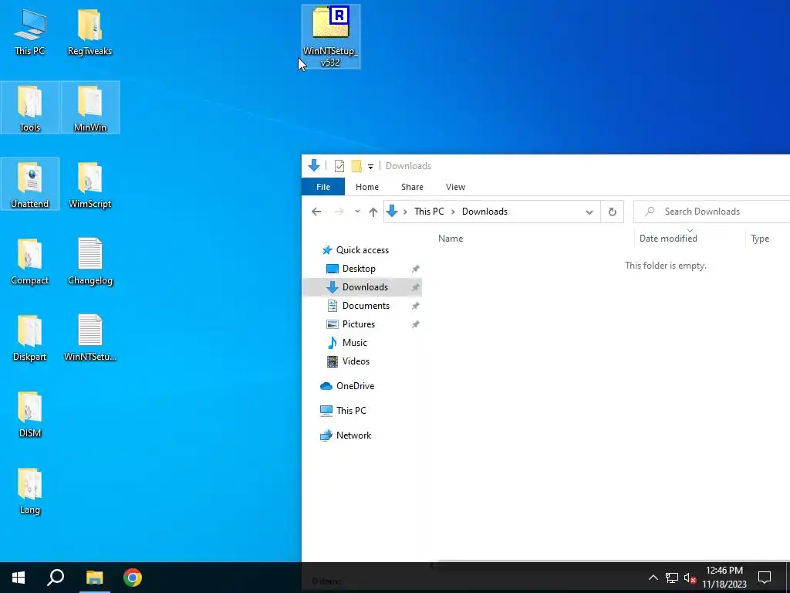This screenshot has width=790, height=593.
Task: Select the Changelog text file on desktop
Action: click(x=90, y=261)
